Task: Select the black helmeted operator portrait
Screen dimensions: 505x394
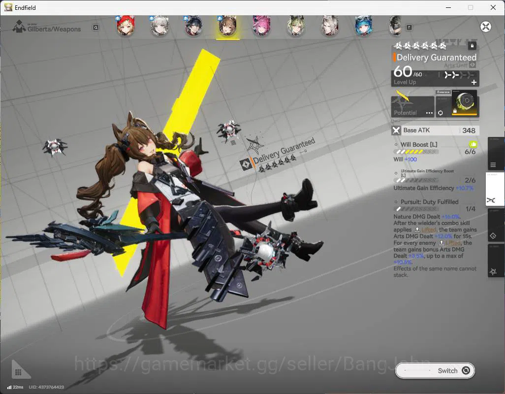Action: coord(396,26)
